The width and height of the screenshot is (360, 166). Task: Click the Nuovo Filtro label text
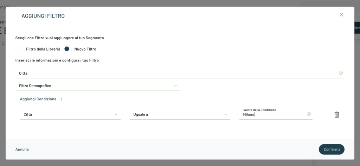pyautogui.click(x=85, y=49)
